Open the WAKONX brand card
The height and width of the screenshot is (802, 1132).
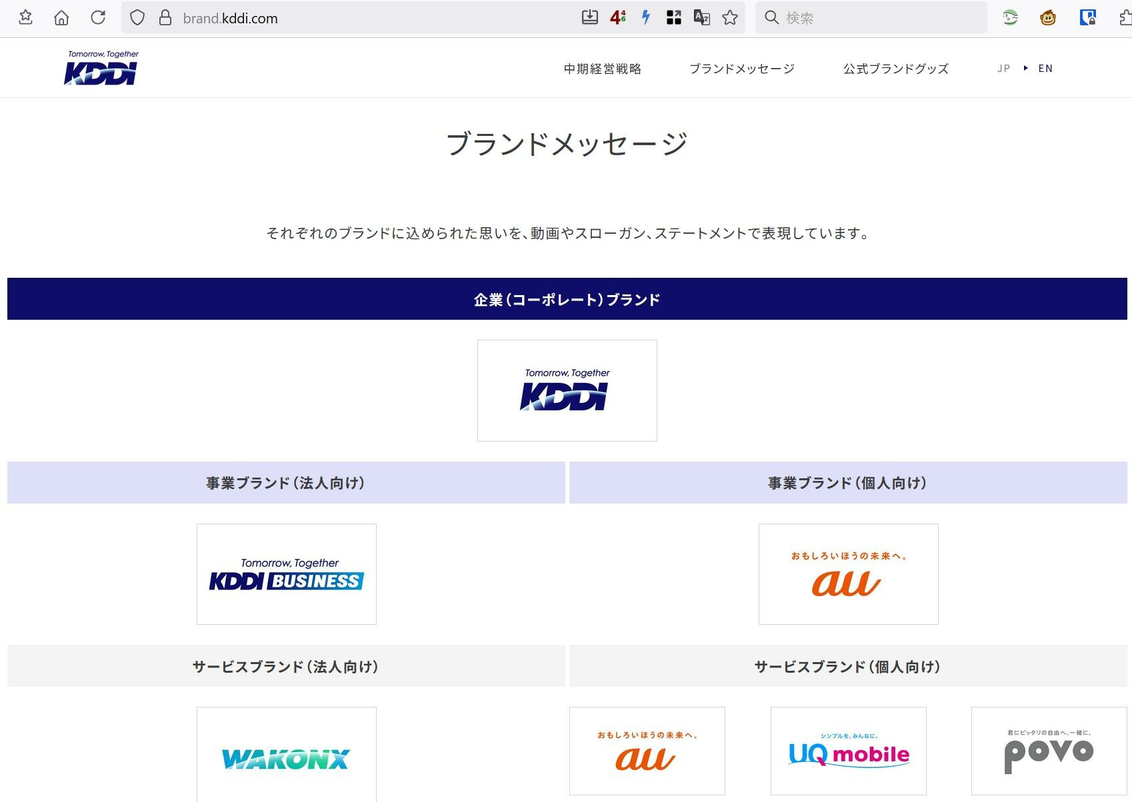pos(287,754)
